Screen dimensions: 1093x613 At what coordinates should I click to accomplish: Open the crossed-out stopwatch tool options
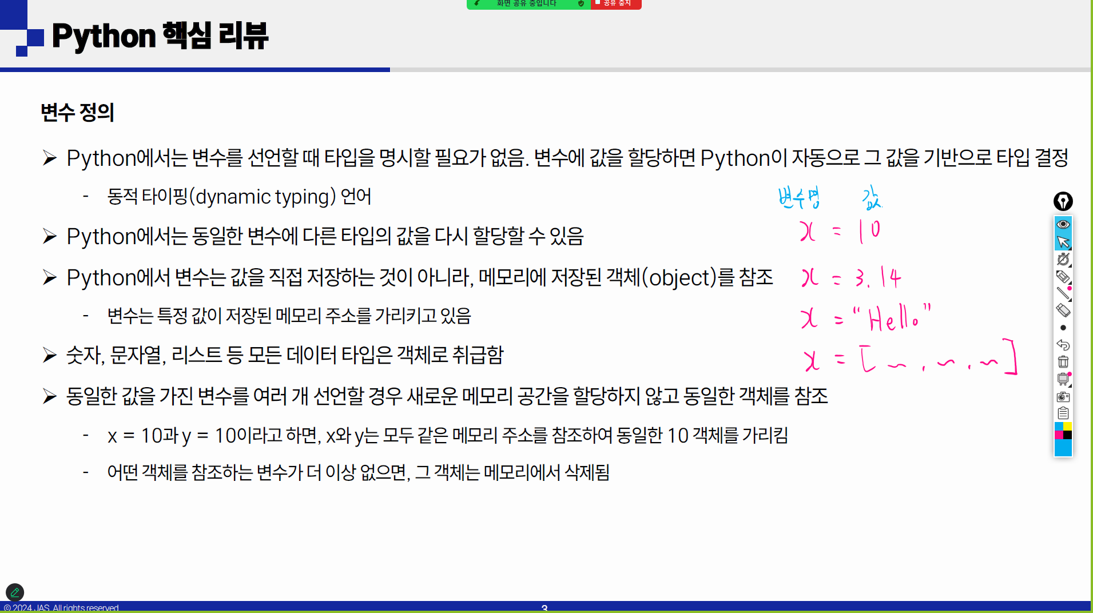pyautogui.click(x=1063, y=260)
